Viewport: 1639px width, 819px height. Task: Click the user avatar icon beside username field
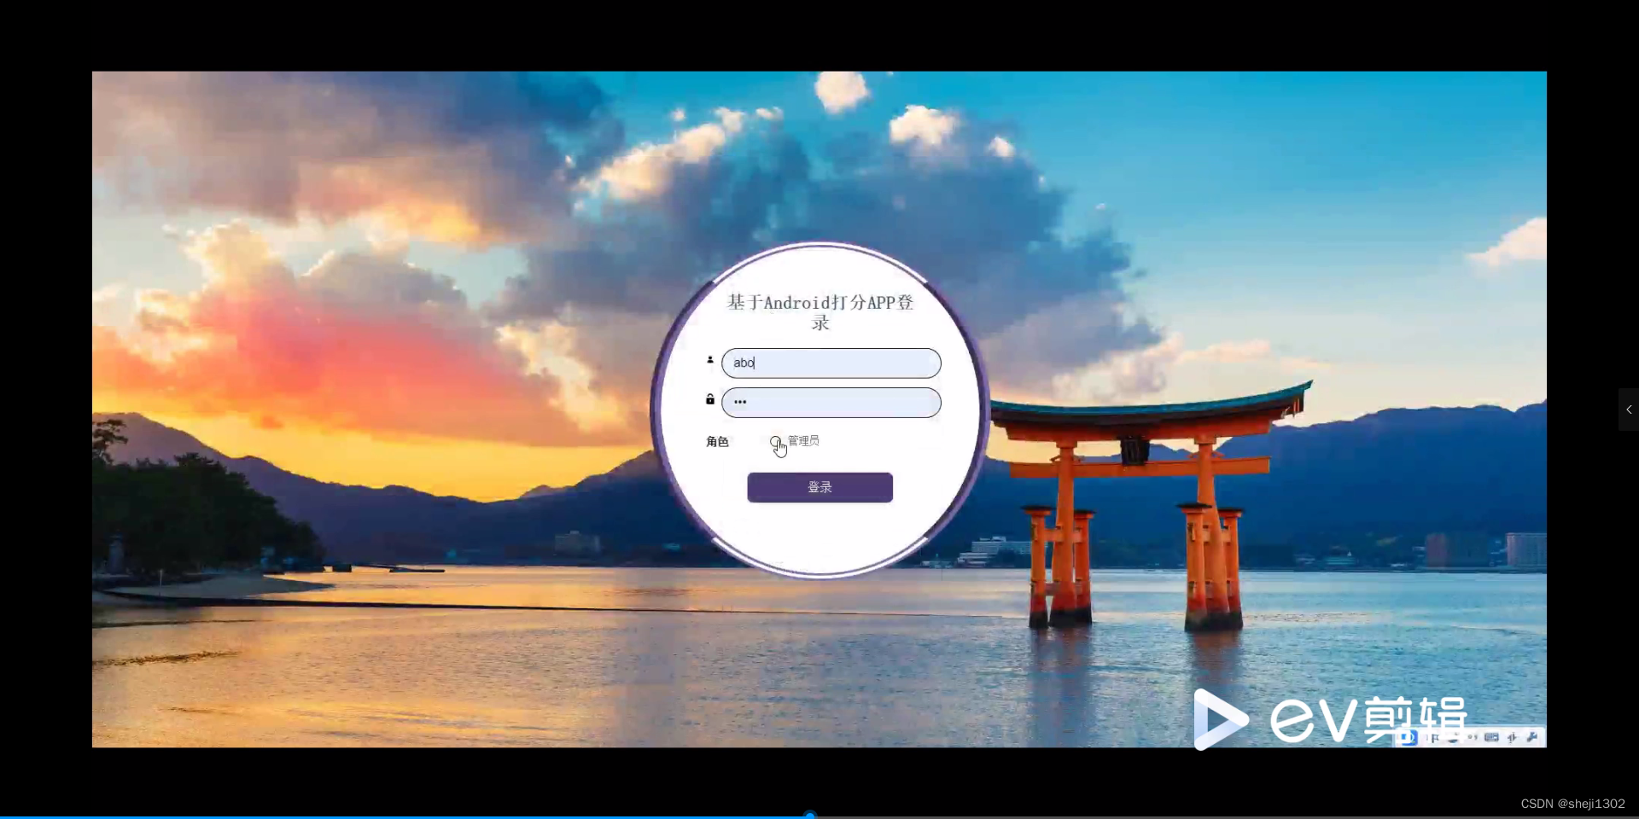[x=709, y=360]
